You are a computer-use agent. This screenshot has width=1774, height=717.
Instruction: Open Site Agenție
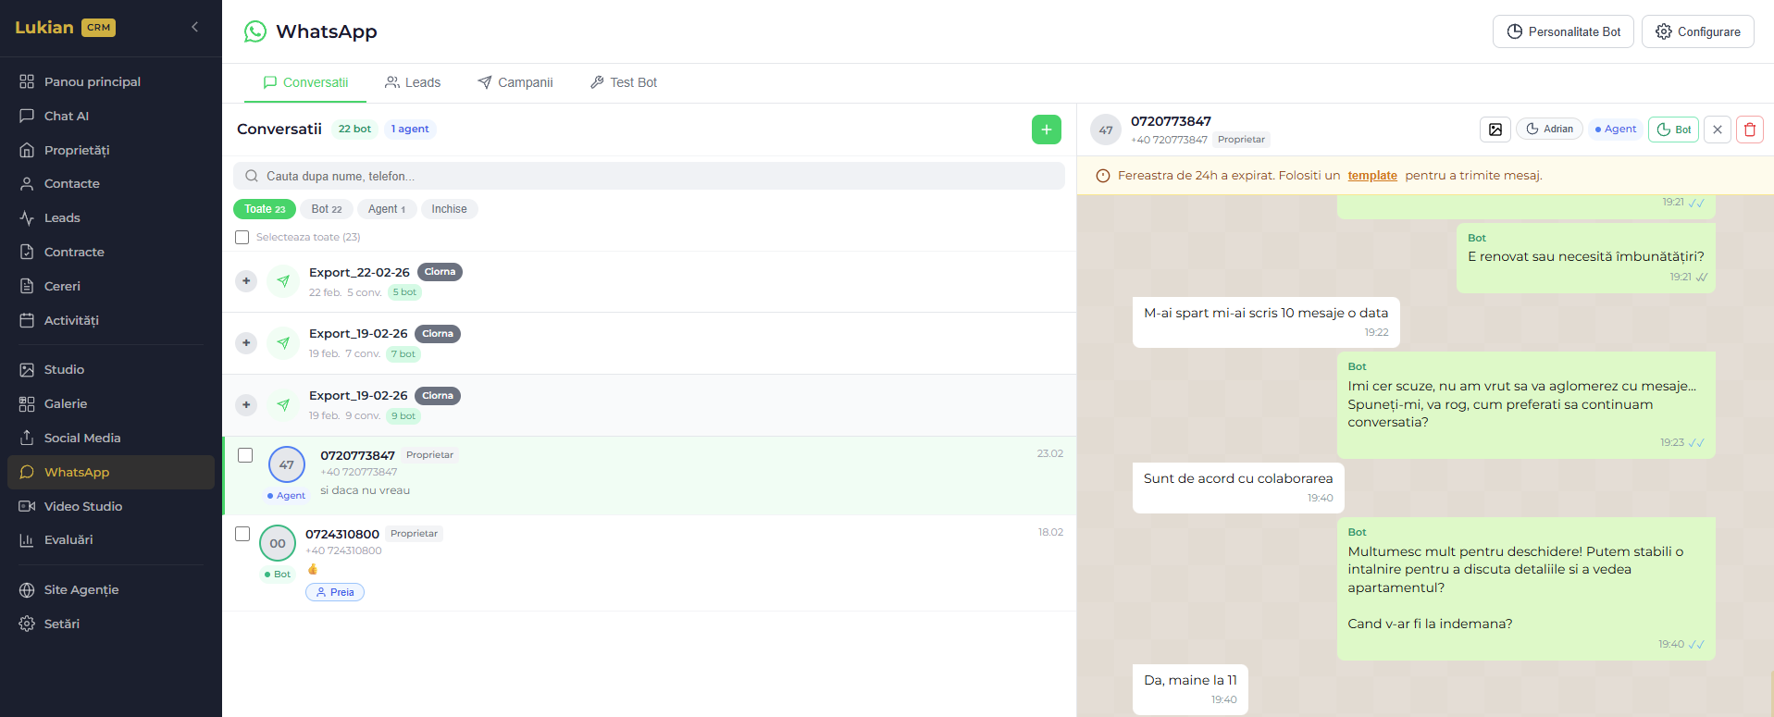click(x=111, y=589)
